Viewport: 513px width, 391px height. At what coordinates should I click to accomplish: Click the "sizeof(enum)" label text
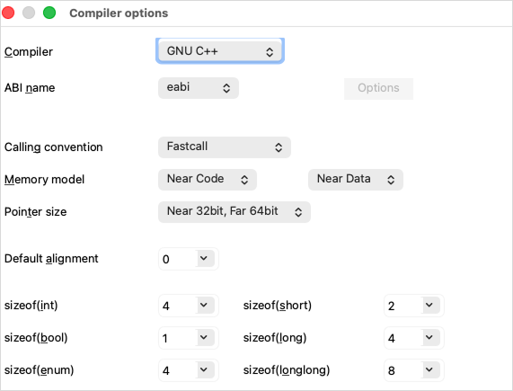[39, 370]
